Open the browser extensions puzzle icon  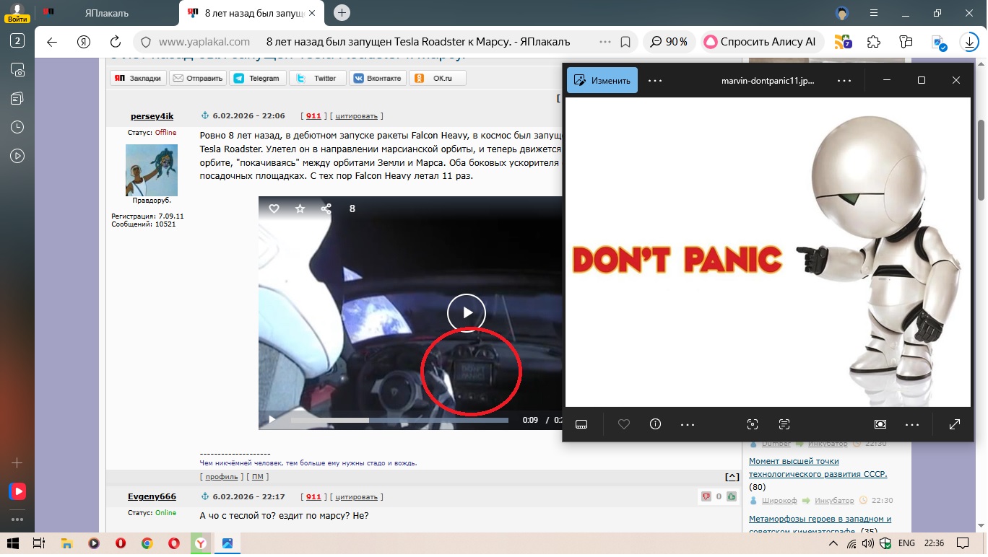tap(874, 42)
